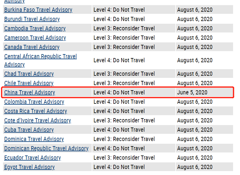This screenshot has height=175, width=240.
Task: Open the Burundi Travel Advisory link
Action: [32, 19]
